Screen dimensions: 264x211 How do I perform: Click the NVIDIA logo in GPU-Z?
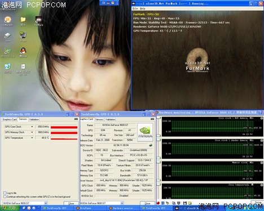pyautogui.click(x=145, y=132)
